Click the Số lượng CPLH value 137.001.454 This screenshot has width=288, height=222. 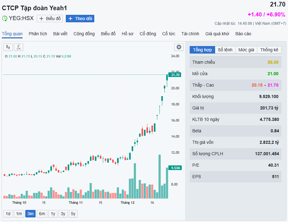[267, 154]
